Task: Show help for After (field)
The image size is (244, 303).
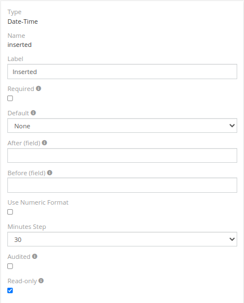Action: pos(45,142)
